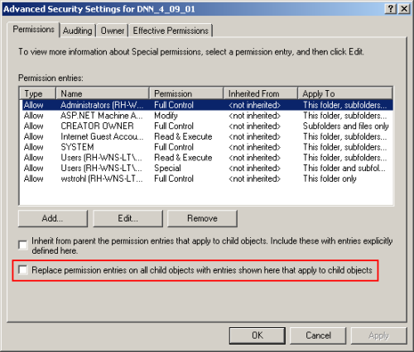This screenshot has height=352, width=414.
Task: Select the CREATOR OWNER entry
Action: click(x=207, y=126)
